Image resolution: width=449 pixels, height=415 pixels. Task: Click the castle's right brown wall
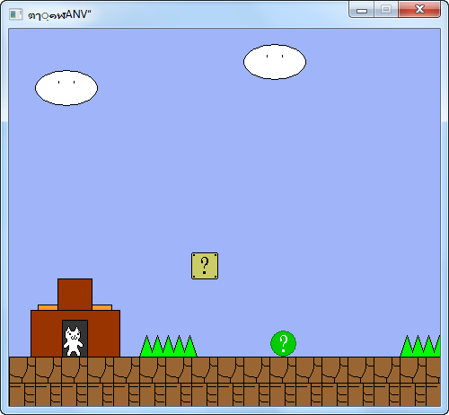pyautogui.click(x=104, y=333)
